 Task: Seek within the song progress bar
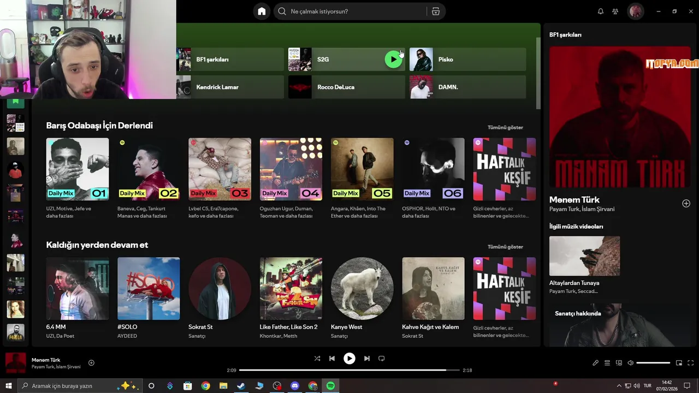[349, 370]
